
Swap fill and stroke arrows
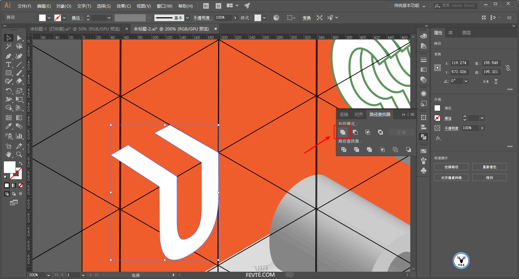[20, 163]
